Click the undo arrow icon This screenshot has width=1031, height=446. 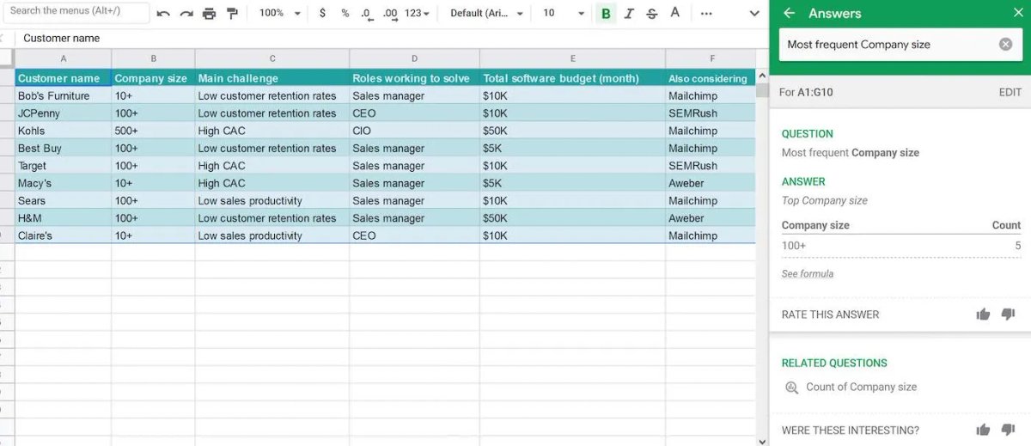[x=163, y=14]
